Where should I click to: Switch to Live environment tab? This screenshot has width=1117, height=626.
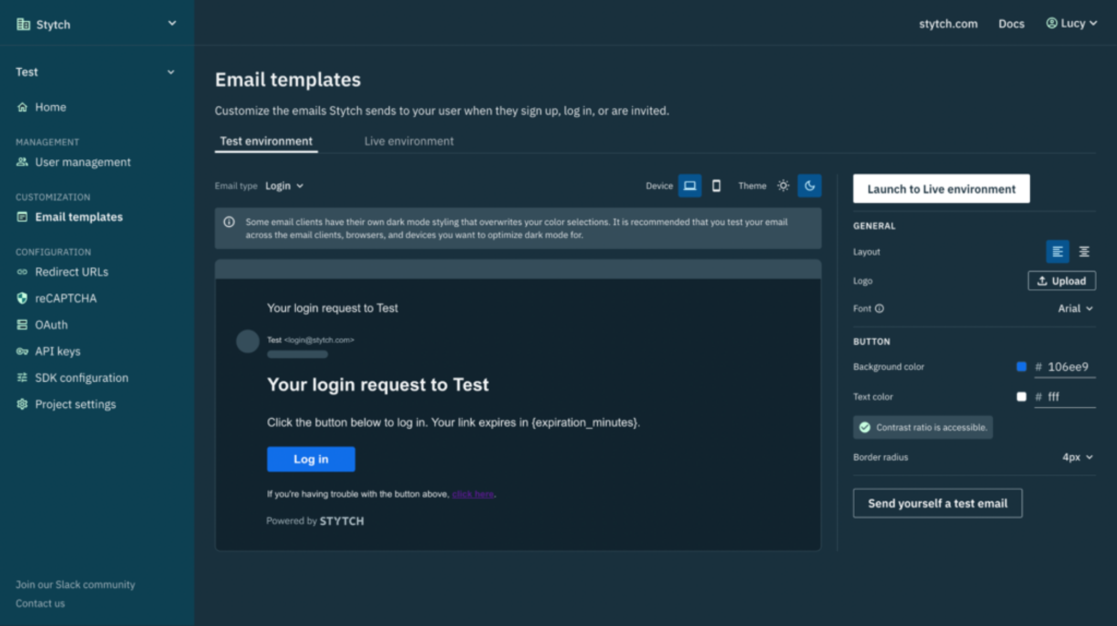click(x=408, y=140)
